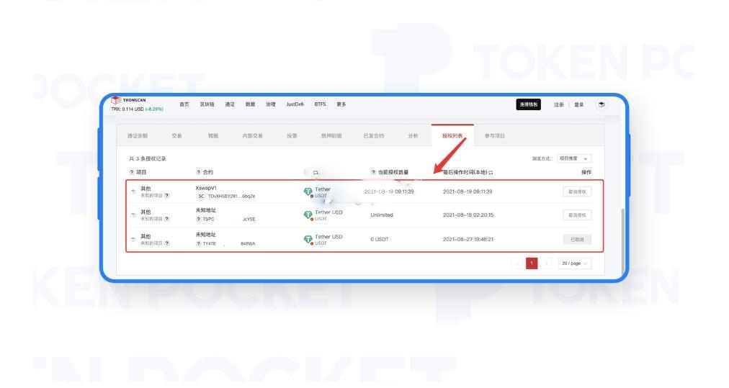Click the theme switch icon at top right
This screenshot has width=729, height=388.
coord(601,105)
